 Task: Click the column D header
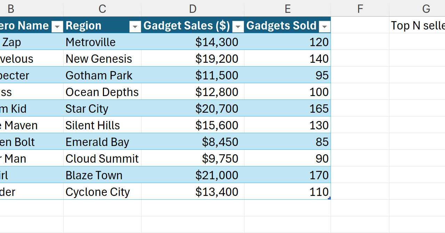tap(193, 9)
